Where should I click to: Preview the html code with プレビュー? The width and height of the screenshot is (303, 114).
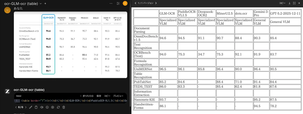pos(118,96)
